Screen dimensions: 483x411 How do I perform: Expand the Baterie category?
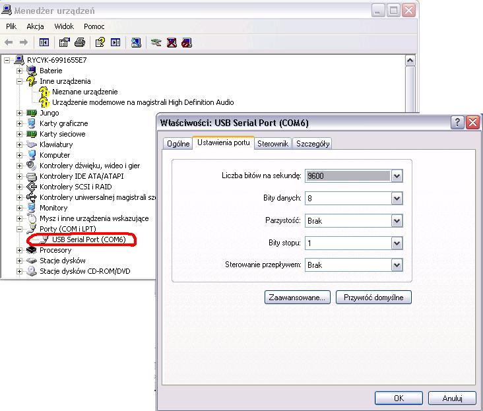tap(19, 71)
